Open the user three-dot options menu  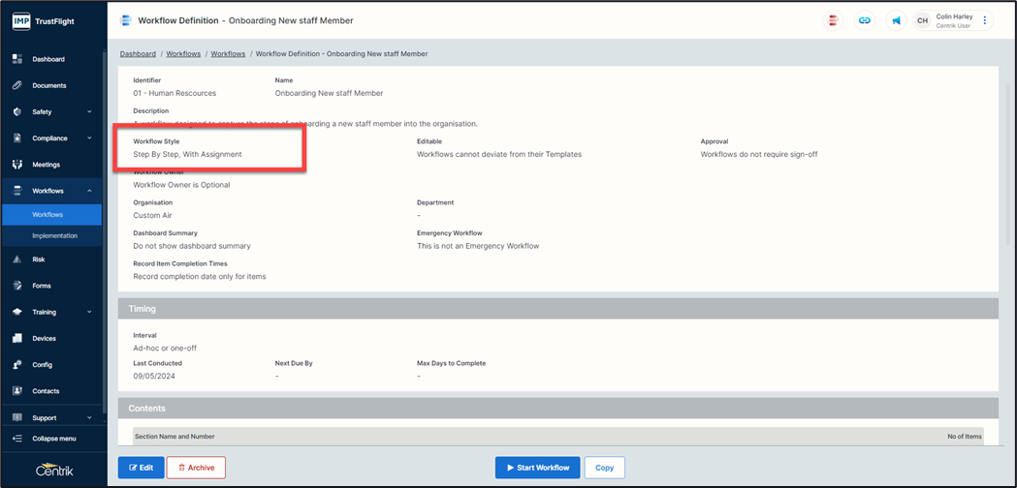984,20
